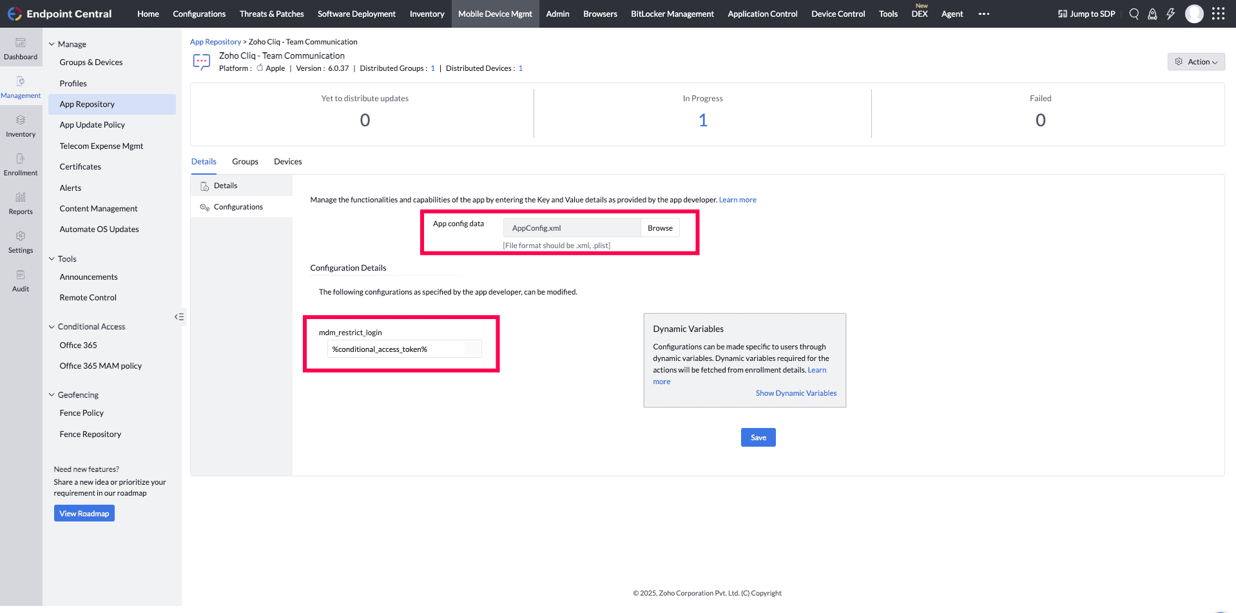Switch to the Devices tab
The width and height of the screenshot is (1236, 613).
click(287, 162)
